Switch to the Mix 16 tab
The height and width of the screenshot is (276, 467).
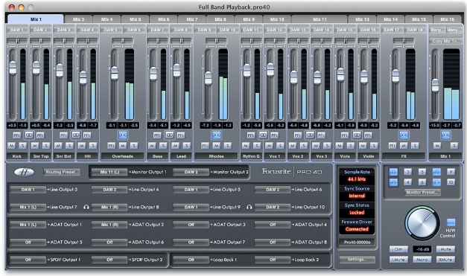click(448, 19)
